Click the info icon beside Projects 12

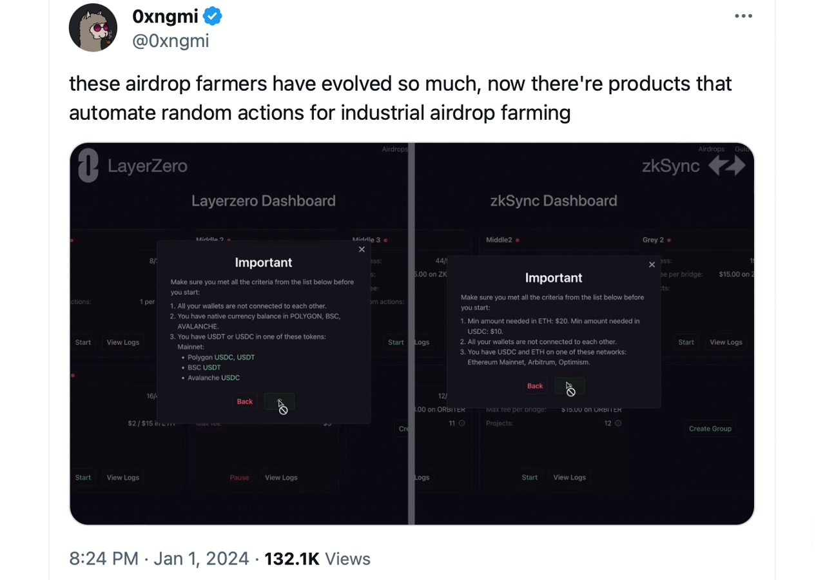click(x=618, y=423)
